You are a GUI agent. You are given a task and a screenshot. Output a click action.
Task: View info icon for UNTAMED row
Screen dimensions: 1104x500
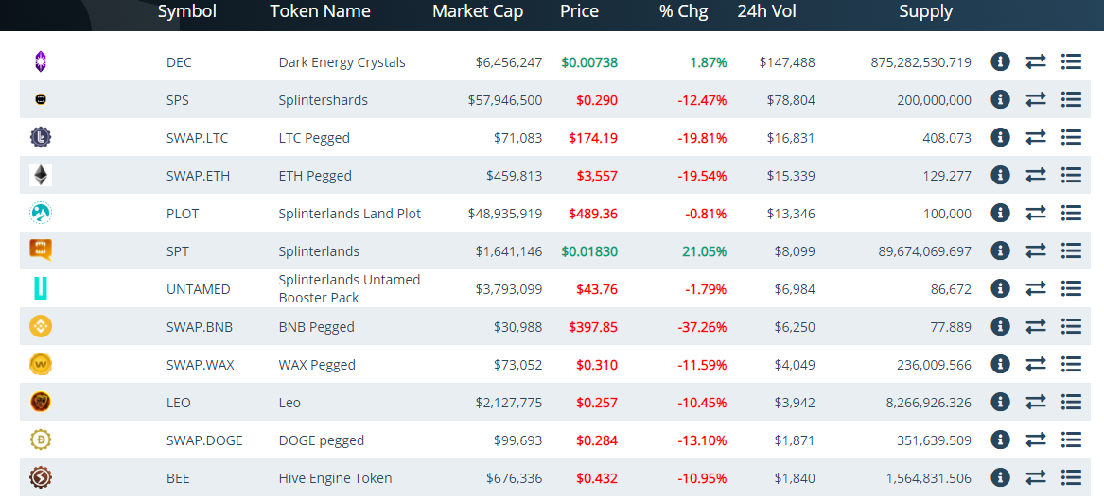click(1000, 288)
